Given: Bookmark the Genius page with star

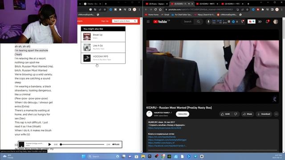Looking at the screenshot, I should 105,9.
